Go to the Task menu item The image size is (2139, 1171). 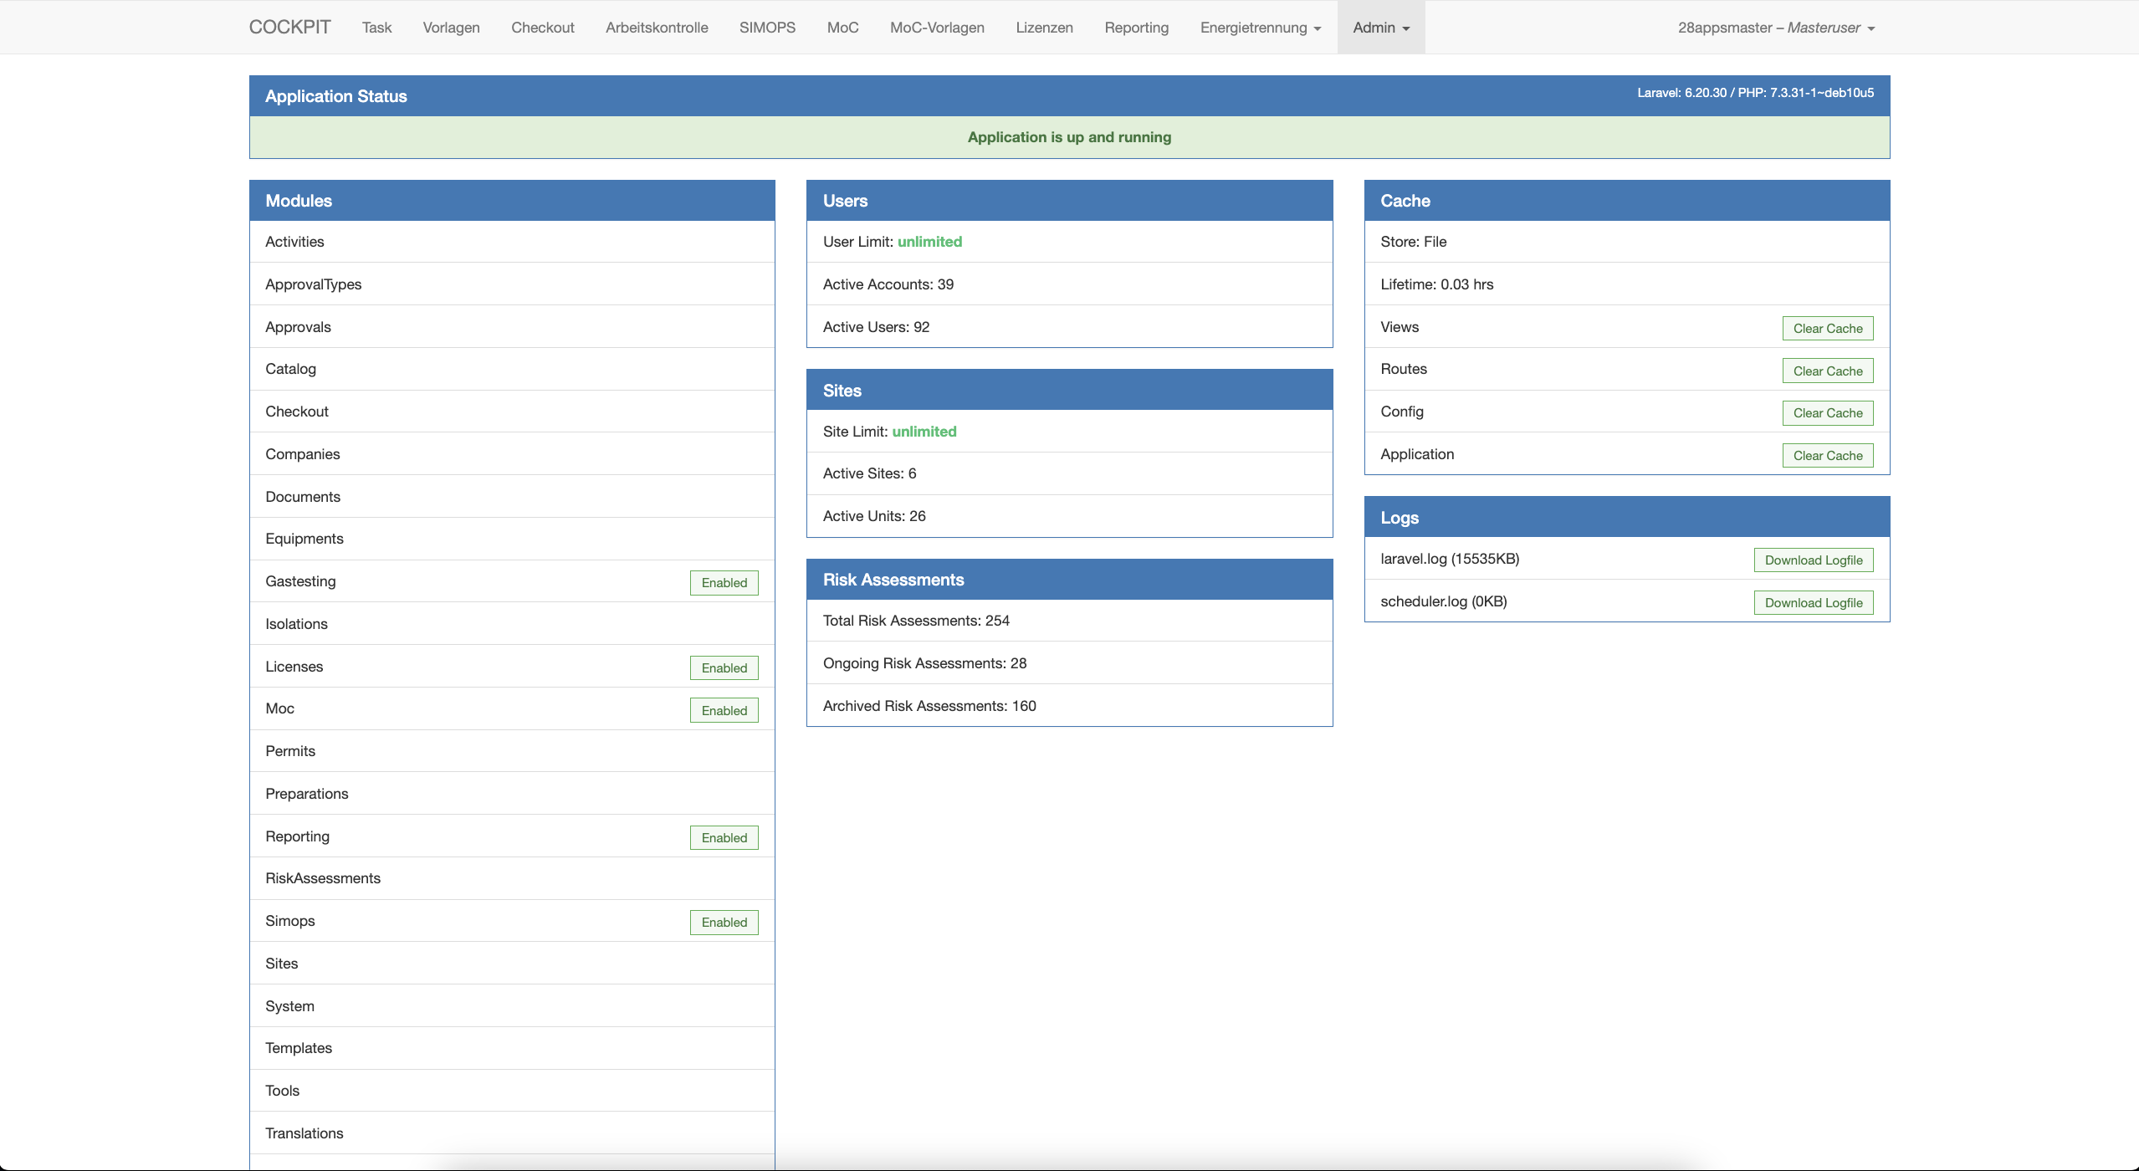coord(376,28)
